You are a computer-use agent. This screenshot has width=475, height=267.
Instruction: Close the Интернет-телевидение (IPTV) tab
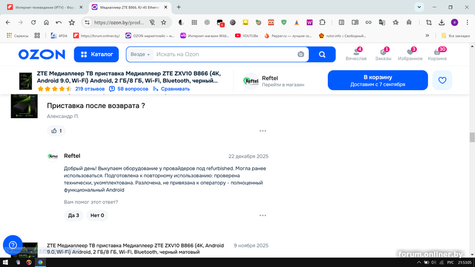click(x=81, y=7)
